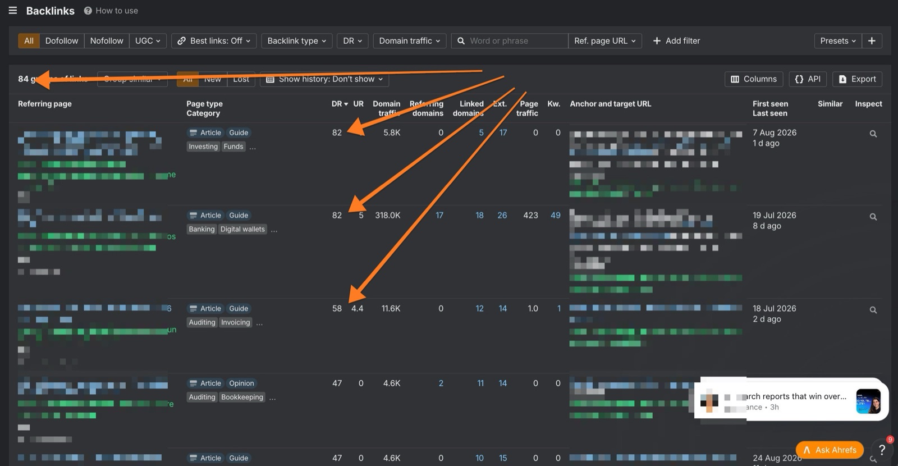Viewport: 898px width, 466px height.
Task: Click Add filter
Action: (x=676, y=41)
